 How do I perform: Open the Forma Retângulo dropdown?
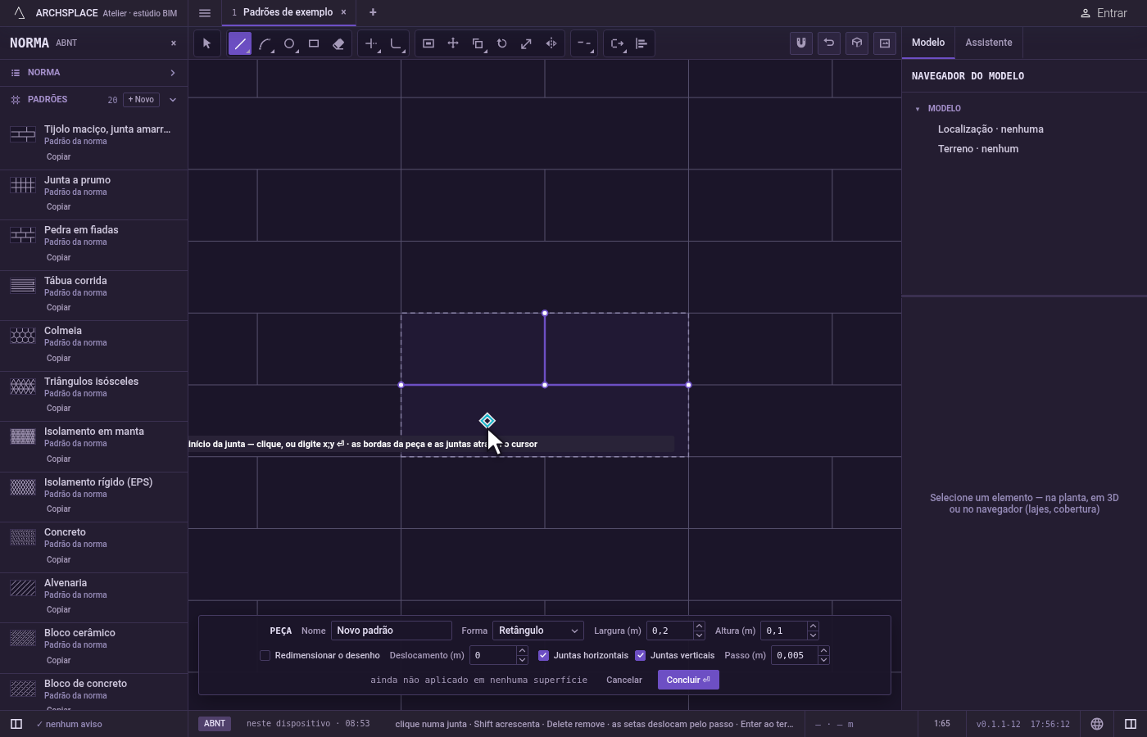coord(538,631)
